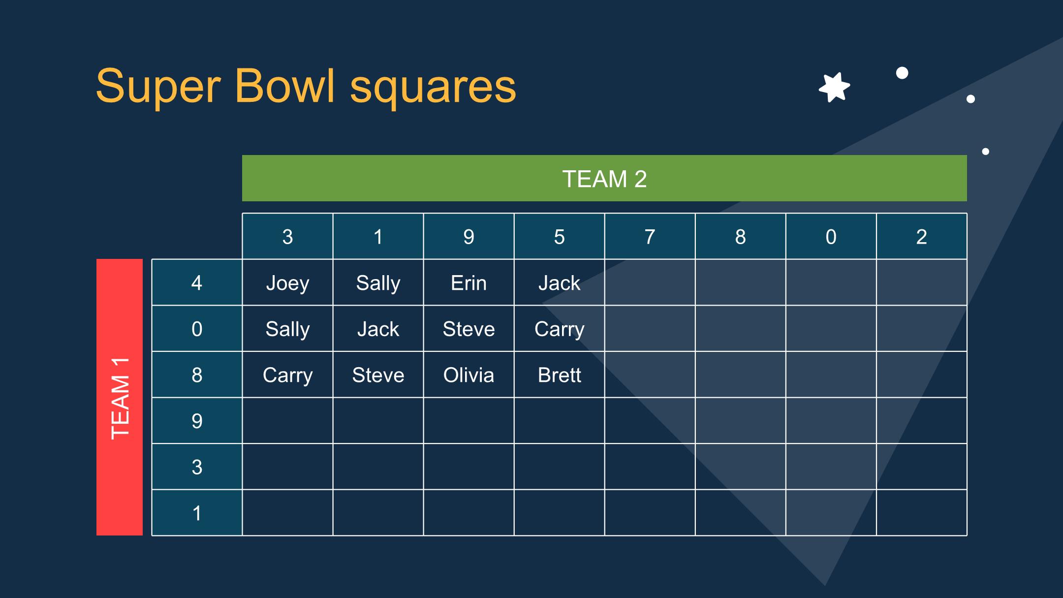Select the cell containing Erin
Viewport: 1063px width, 598px height.
pos(469,283)
